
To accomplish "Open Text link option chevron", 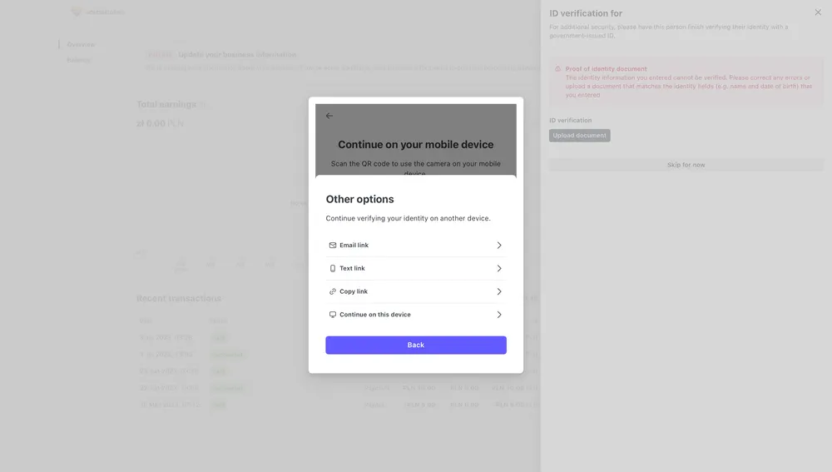I will [498, 269].
